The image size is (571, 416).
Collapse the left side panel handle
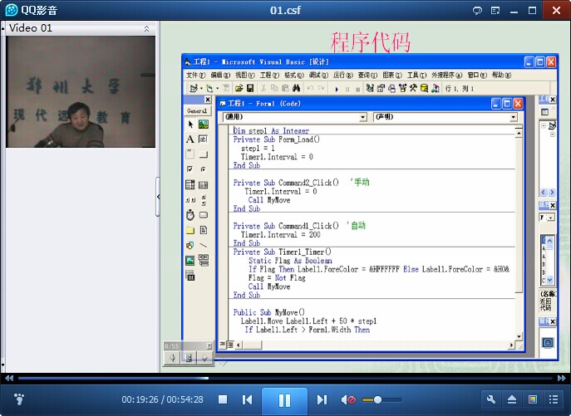click(158, 197)
